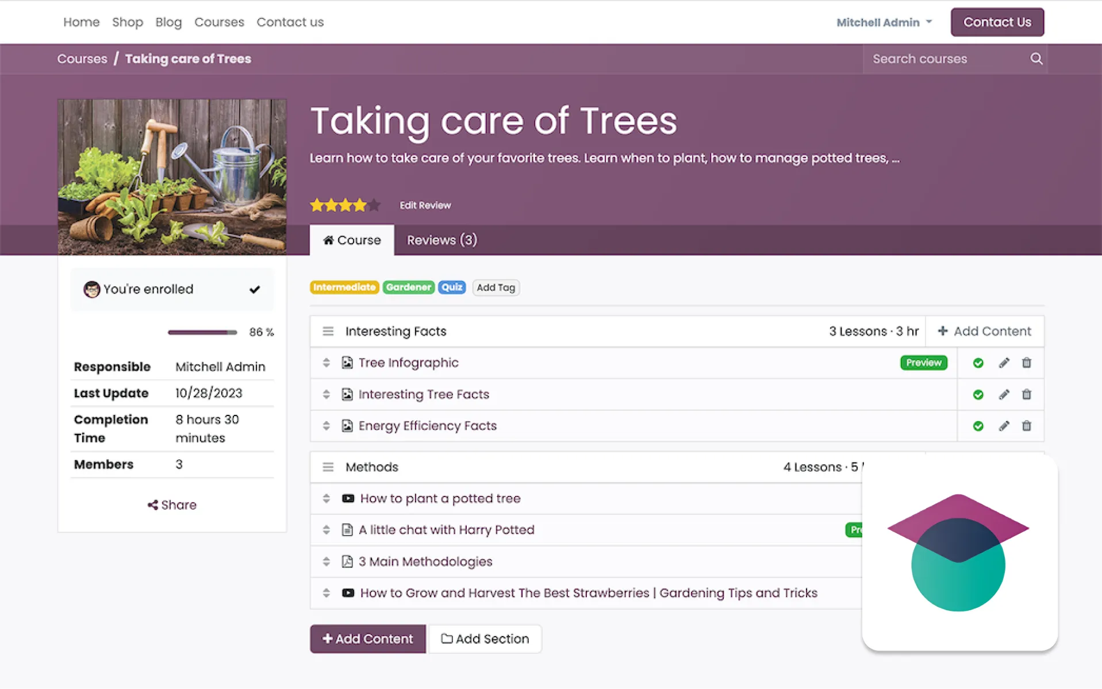This screenshot has width=1102, height=689.
Task: Click the Intermediate tag badge
Action: 344,287
